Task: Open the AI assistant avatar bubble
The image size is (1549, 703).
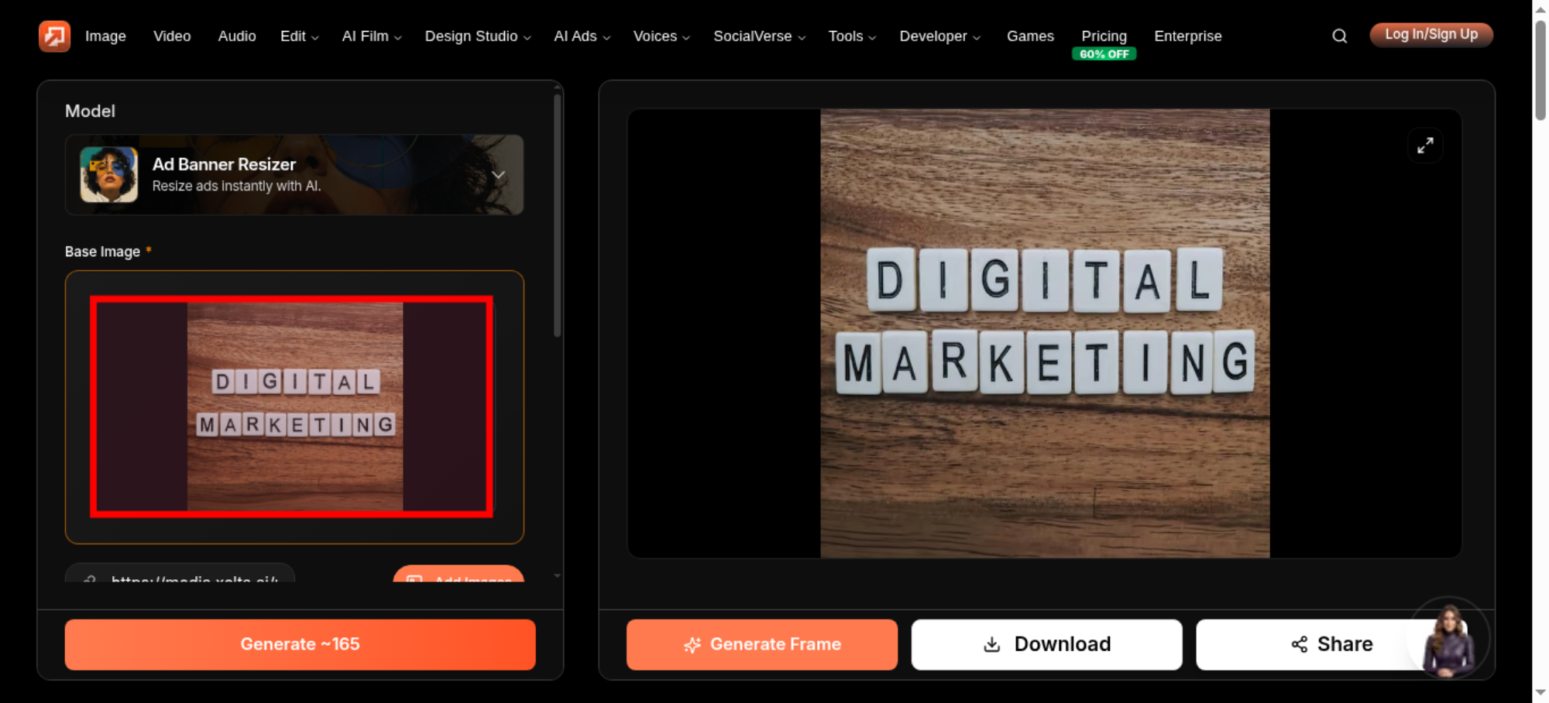Action: click(1448, 640)
